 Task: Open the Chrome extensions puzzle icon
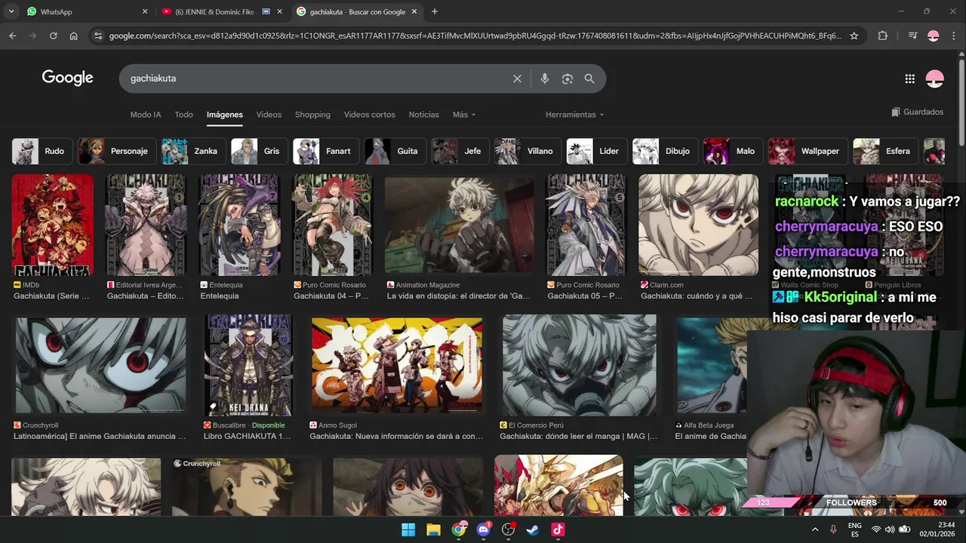pyautogui.click(x=882, y=35)
